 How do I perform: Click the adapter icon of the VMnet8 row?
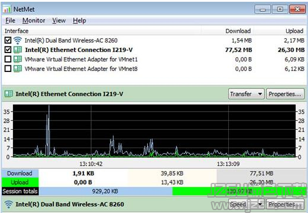[18, 68]
